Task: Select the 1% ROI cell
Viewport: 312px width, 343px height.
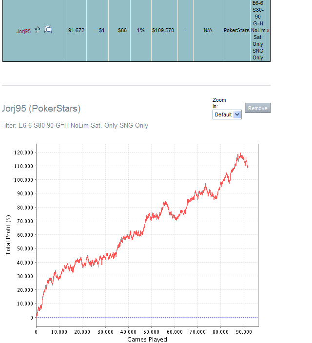Action: click(x=141, y=30)
